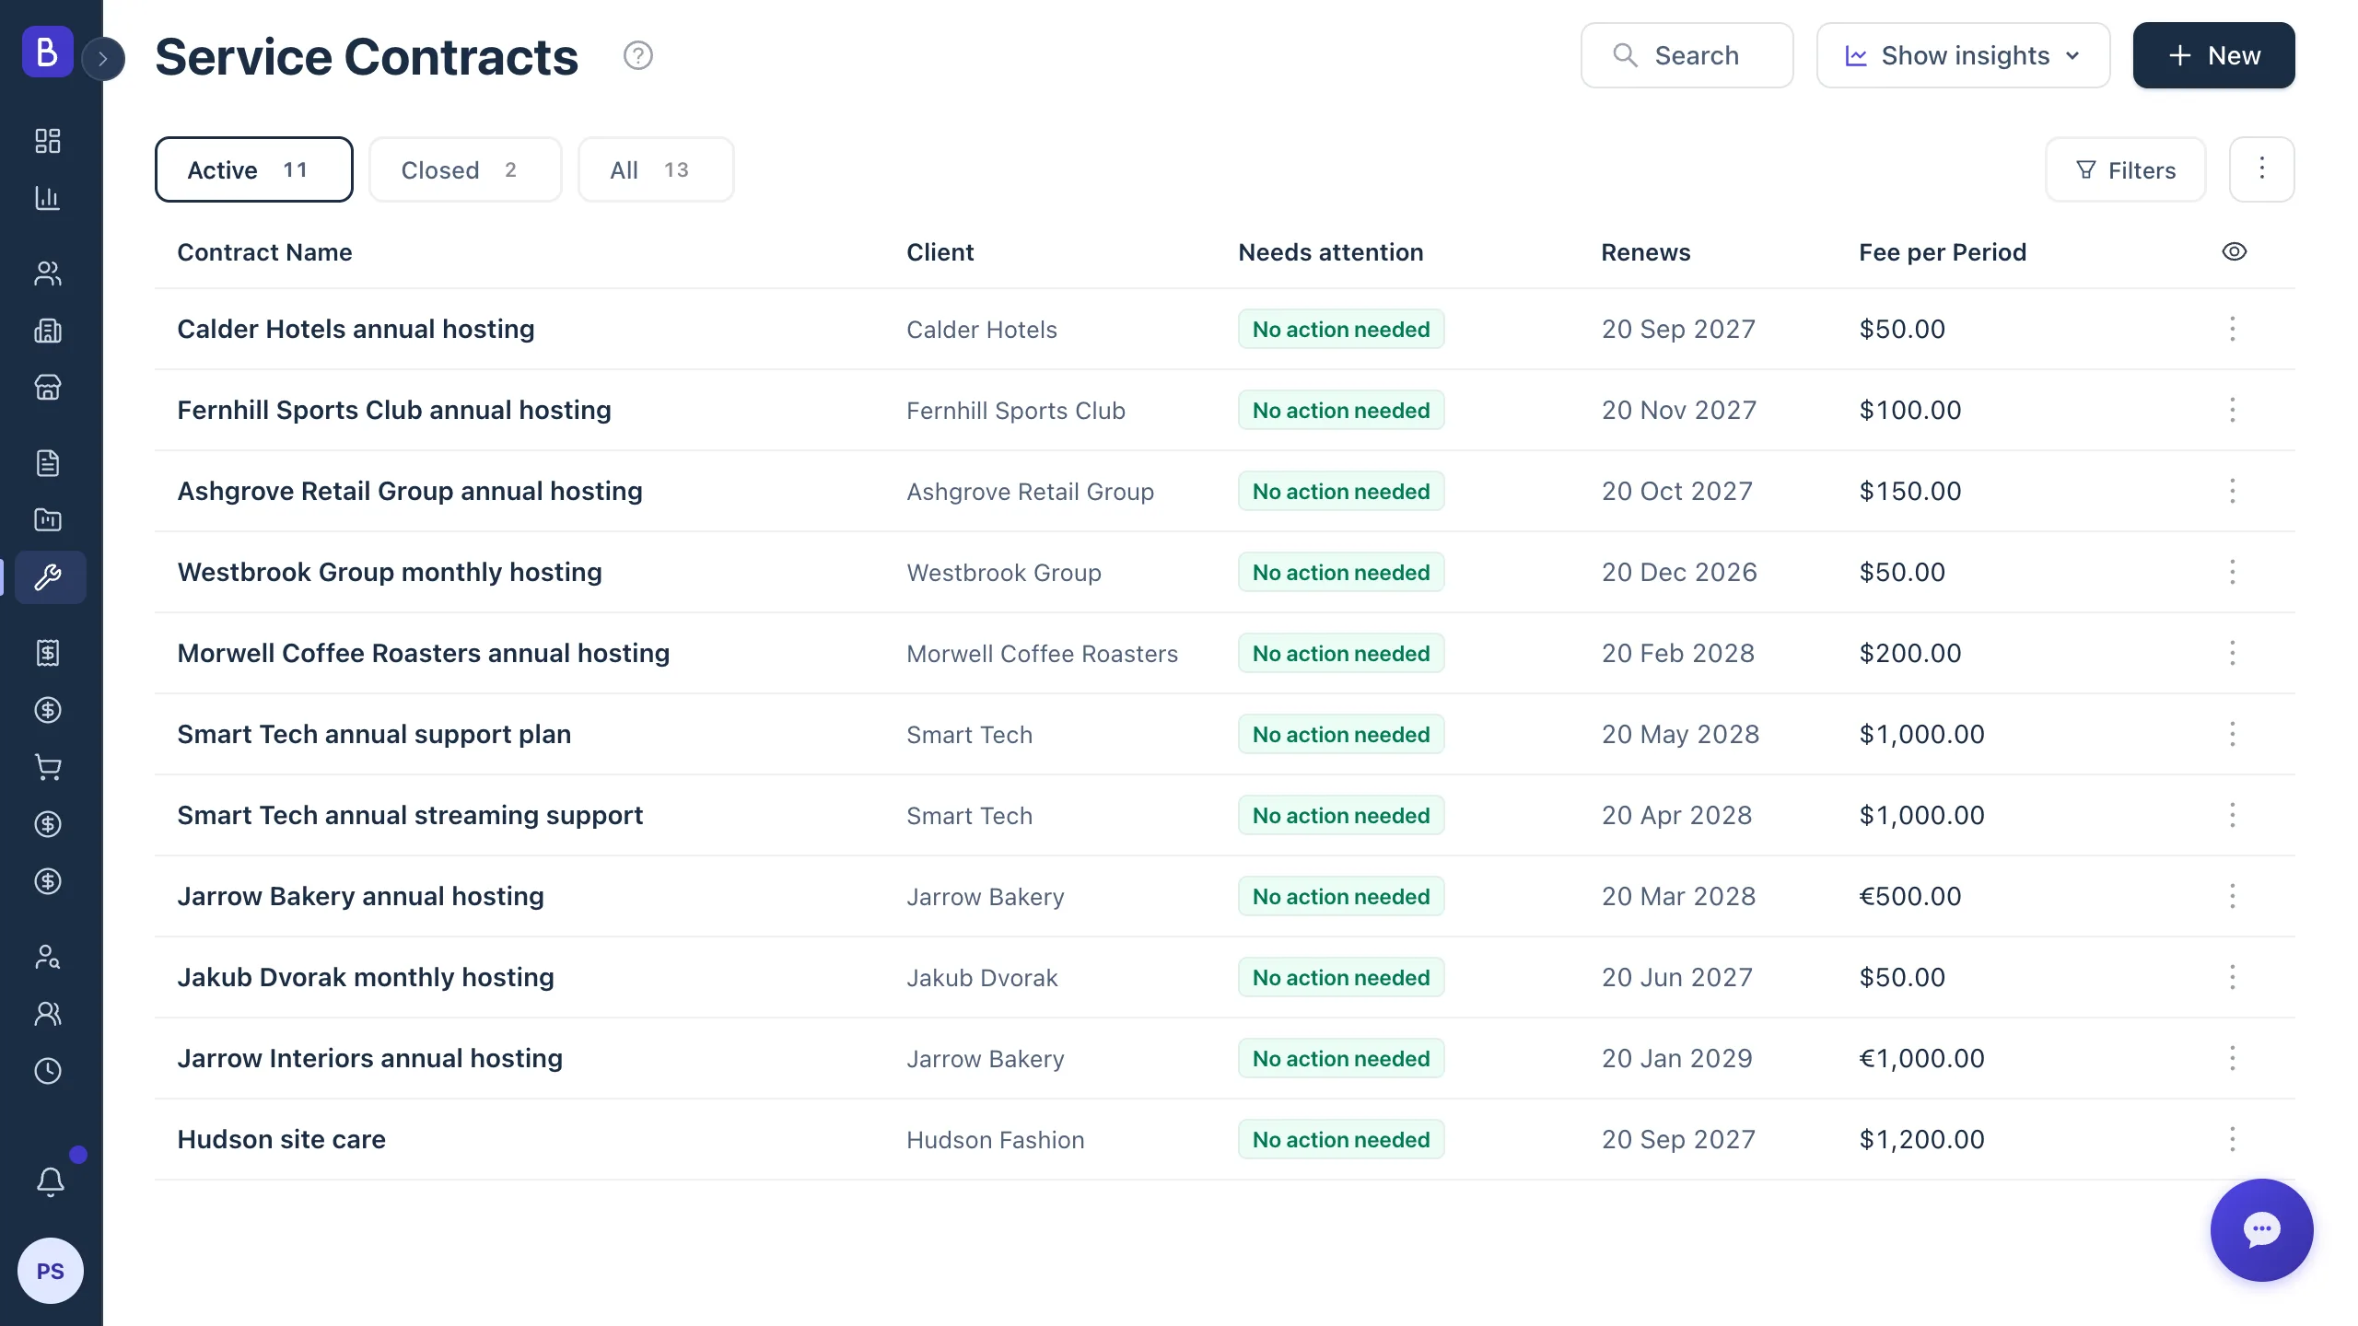This screenshot has width=2358, height=1326.
Task: Open row menu for Calder Hotels annual hosting
Action: click(2233, 329)
